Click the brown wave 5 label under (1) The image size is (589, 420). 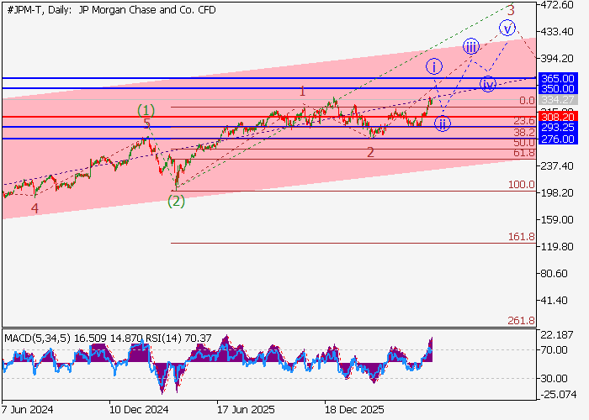click(x=147, y=123)
